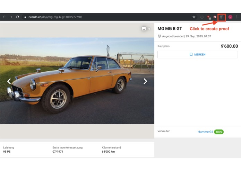Go forward with the browser forward arrow

tap(11, 17)
